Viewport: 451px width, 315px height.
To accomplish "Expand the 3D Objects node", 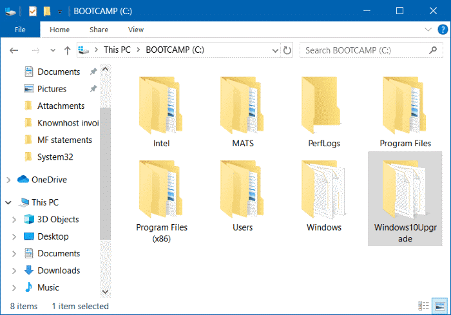I will click(14, 220).
